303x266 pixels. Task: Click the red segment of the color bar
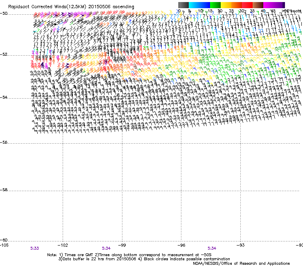coord(247,5)
